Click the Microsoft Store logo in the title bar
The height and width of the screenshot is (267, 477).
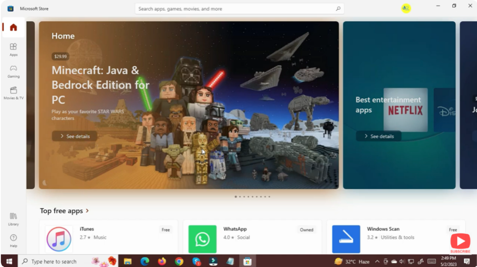pyautogui.click(x=10, y=8)
